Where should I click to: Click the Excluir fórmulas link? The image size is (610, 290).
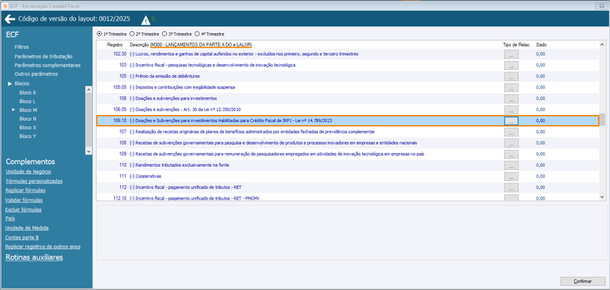(x=24, y=209)
